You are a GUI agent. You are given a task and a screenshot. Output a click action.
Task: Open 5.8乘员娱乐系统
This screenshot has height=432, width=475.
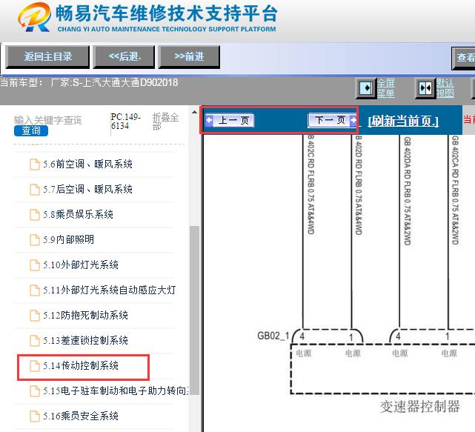pos(78,215)
